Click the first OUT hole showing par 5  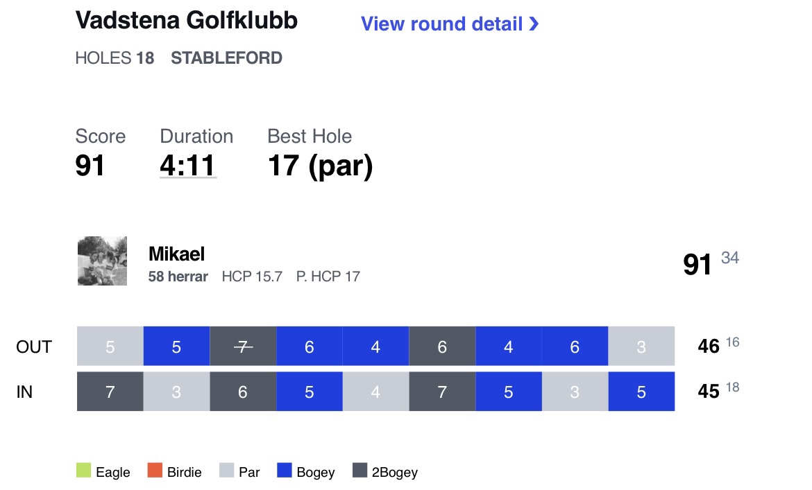point(110,347)
